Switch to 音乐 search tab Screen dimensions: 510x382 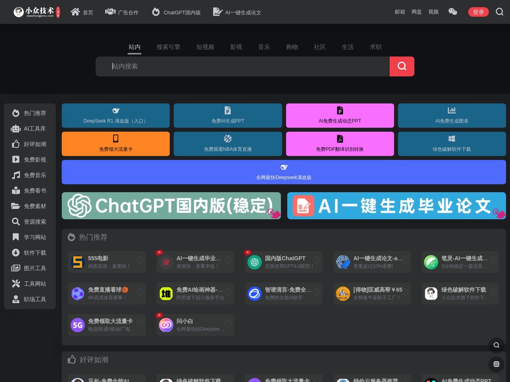point(264,47)
